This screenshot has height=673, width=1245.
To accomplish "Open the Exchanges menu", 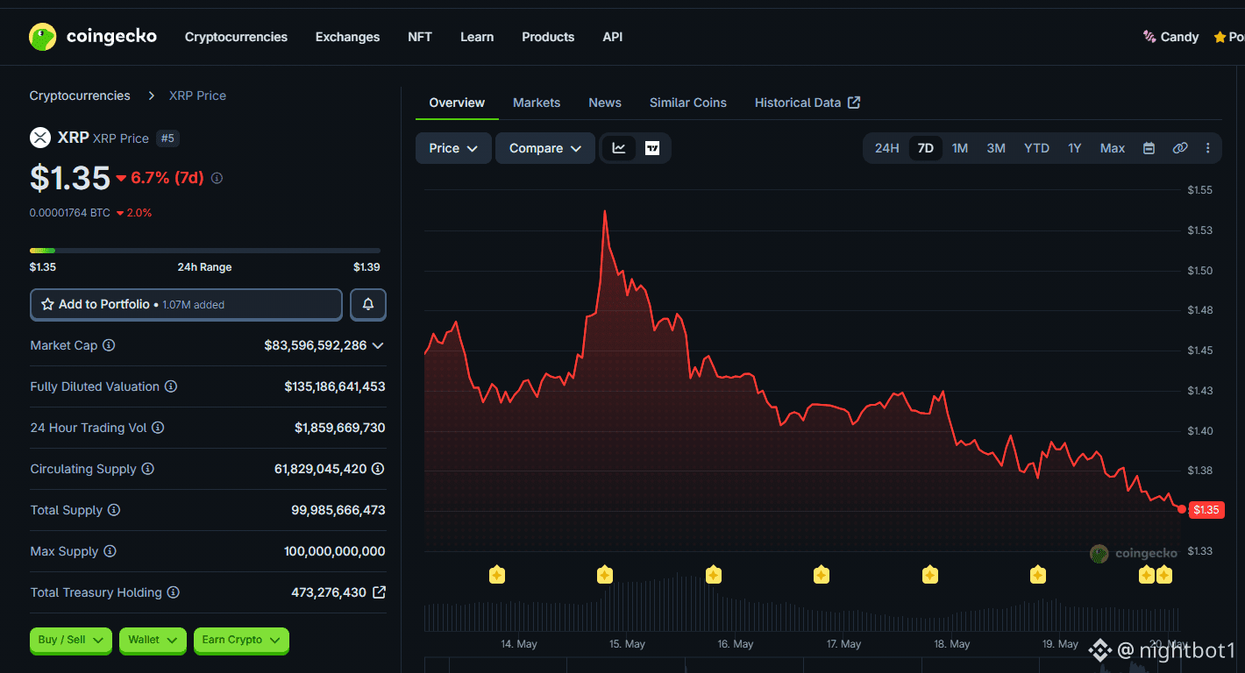I will 347,37.
